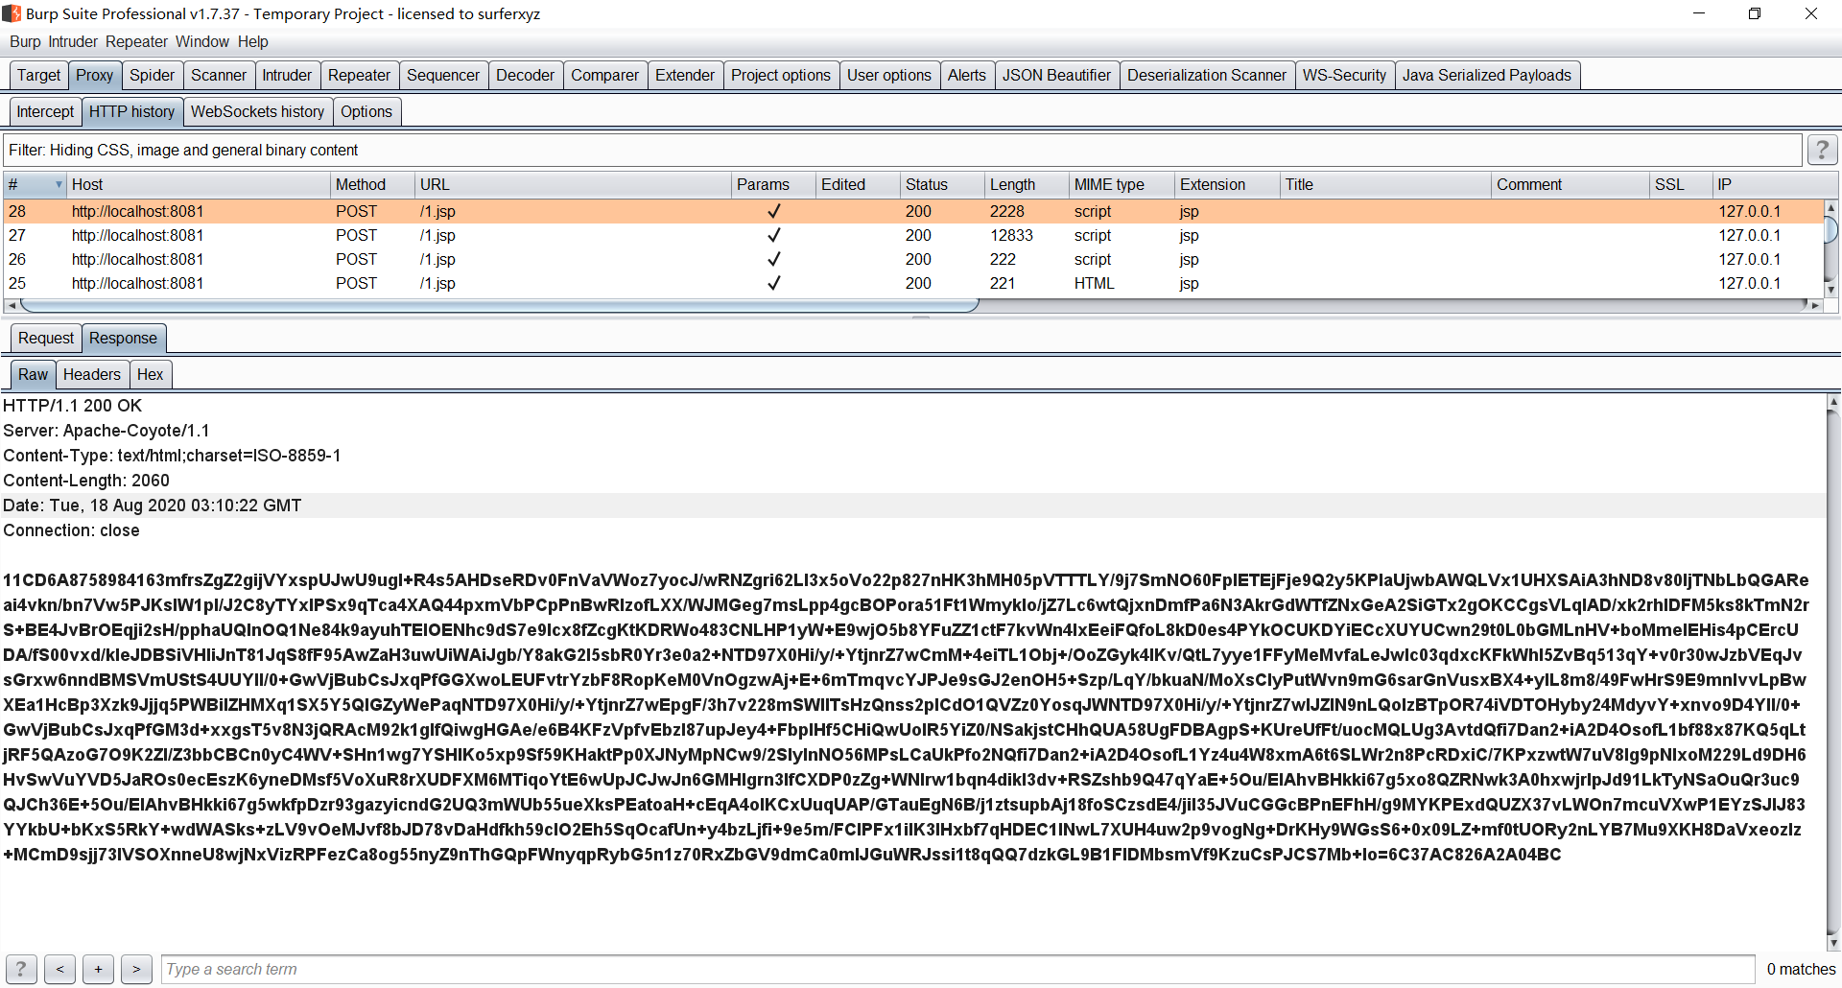Switch to Hex response view
1842x988 pixels.
(x=151, y=374)
